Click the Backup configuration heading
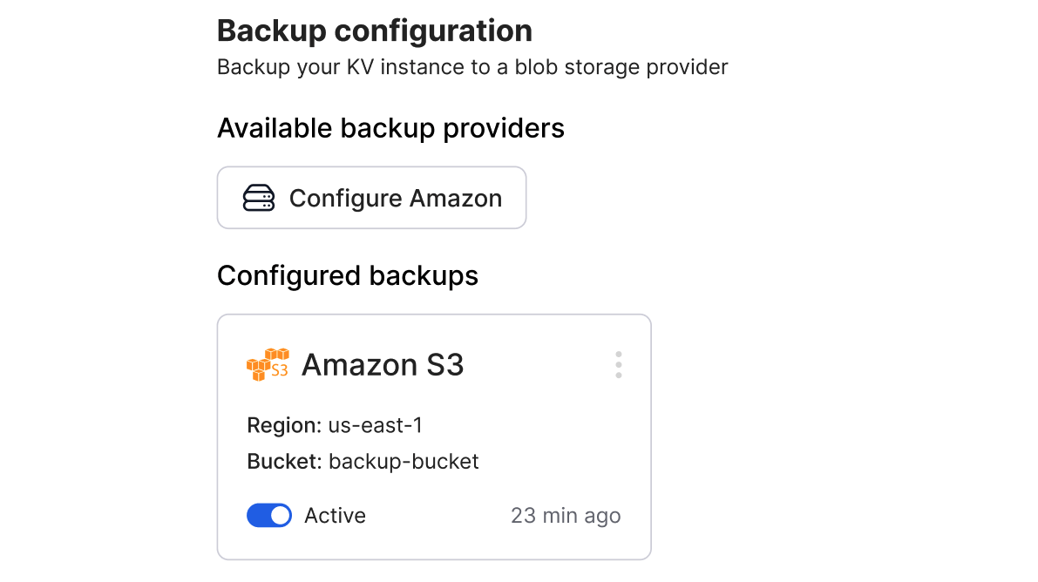Image resolution: width=1038 pixels, height=582 pixels. [375, 30]
